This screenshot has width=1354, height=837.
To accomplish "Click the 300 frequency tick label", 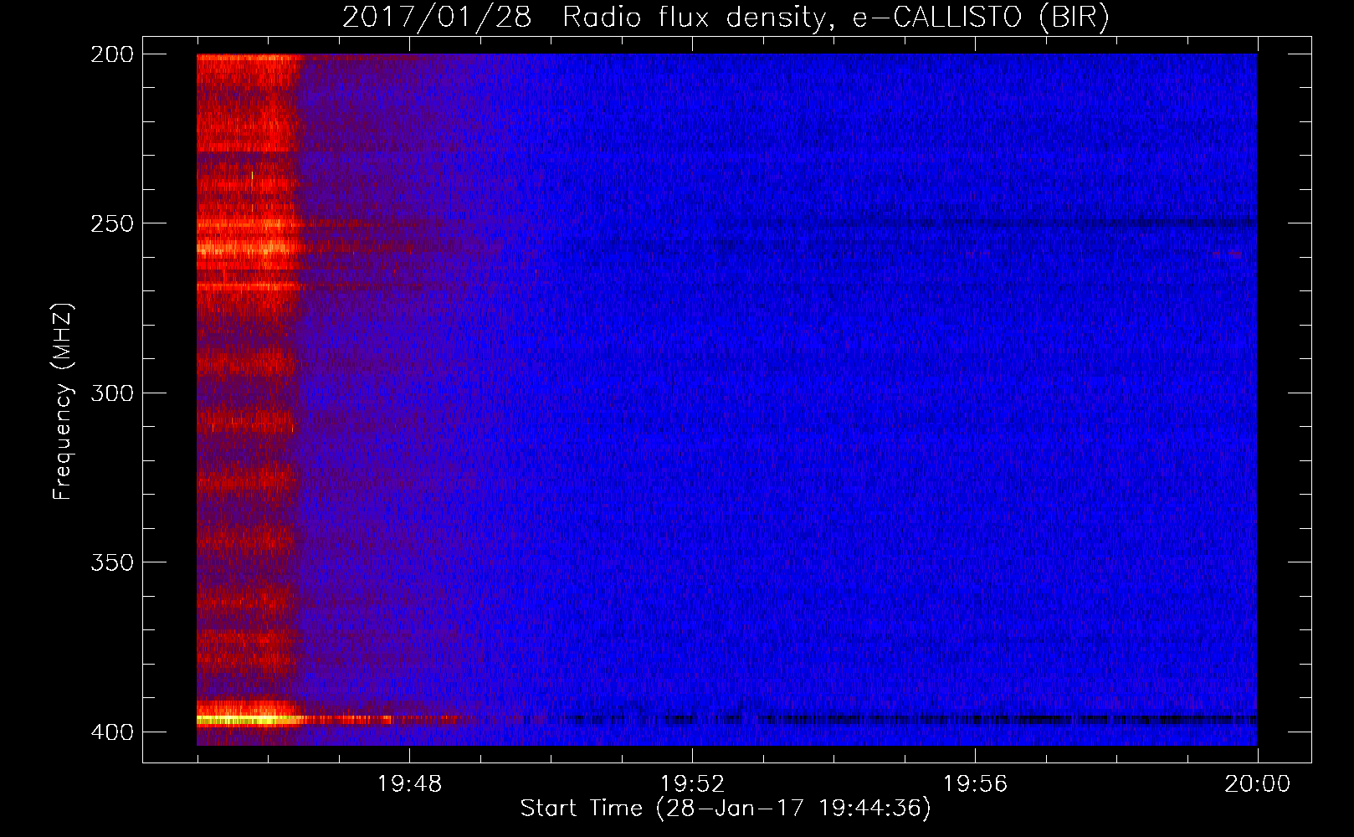I will (112, 393).
